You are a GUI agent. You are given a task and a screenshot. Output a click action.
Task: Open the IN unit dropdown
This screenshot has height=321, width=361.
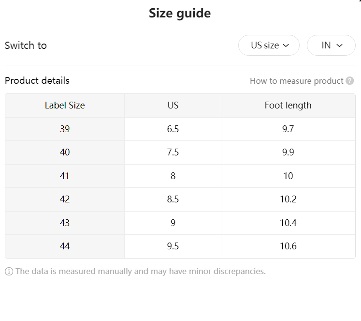[331, 45]
